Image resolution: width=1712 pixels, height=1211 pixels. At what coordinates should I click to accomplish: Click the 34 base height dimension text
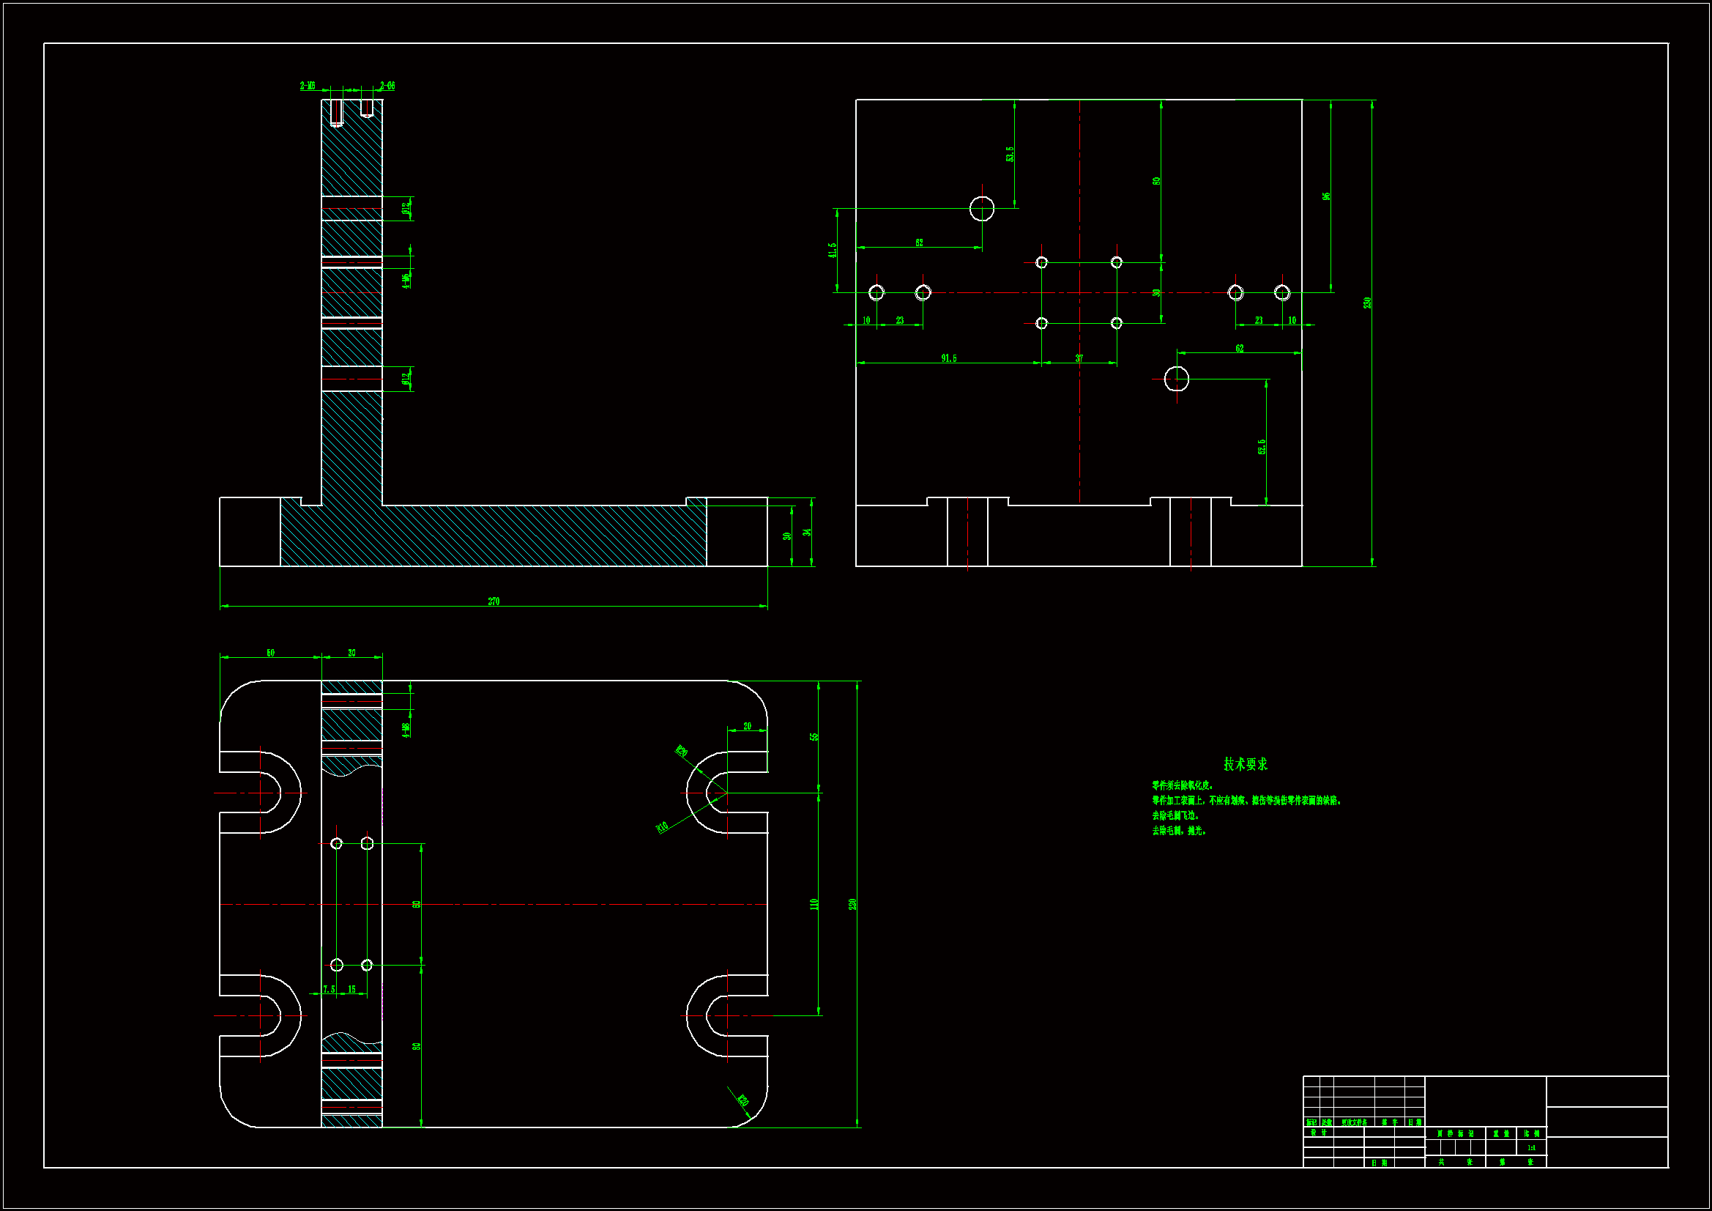tap(806, 533)
